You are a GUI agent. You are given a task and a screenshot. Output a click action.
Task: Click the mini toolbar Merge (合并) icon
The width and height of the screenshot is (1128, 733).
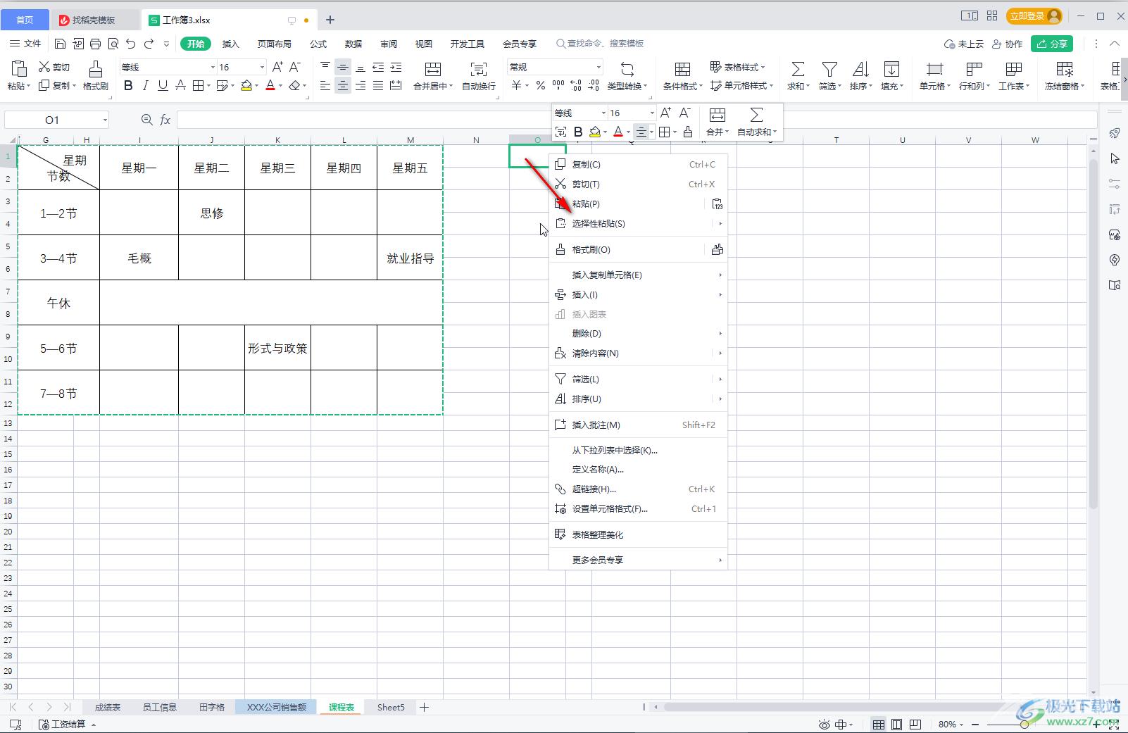click(717, 115)
